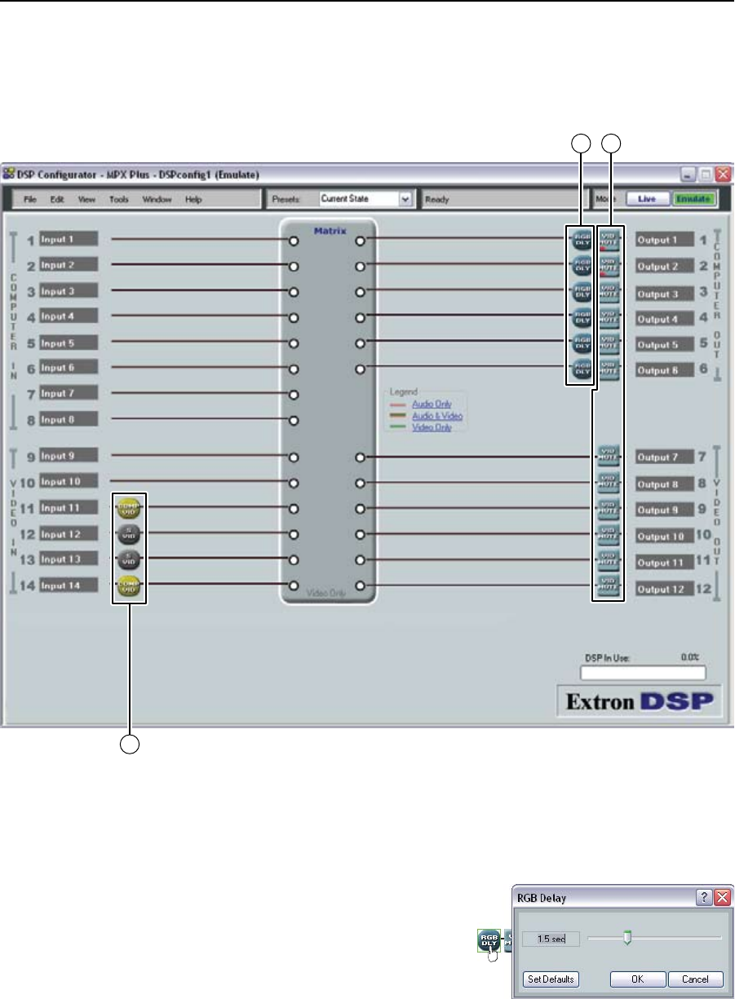The width and height of the screenshot is (735, 999).
Task: Select the Output 6 label box
Action: [x=664, y=369]
